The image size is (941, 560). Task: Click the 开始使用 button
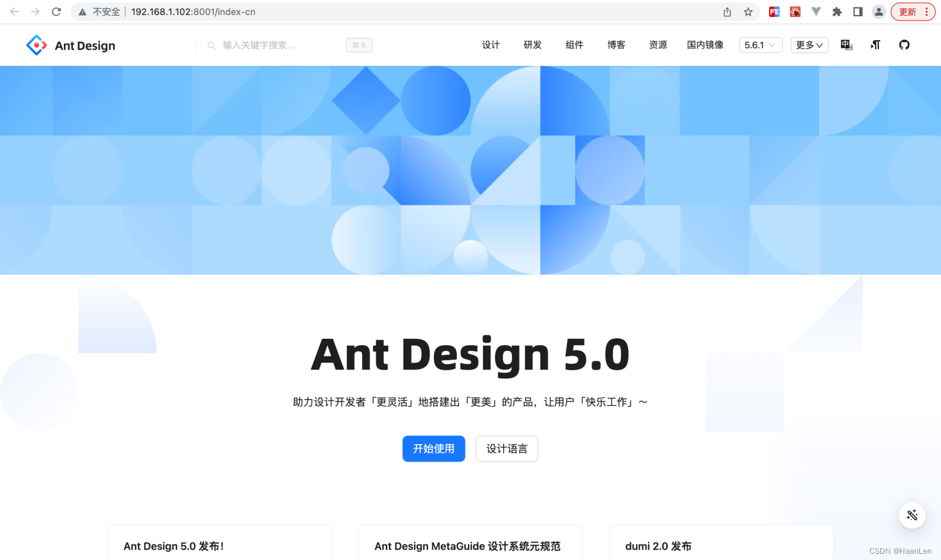coord(433,449)
